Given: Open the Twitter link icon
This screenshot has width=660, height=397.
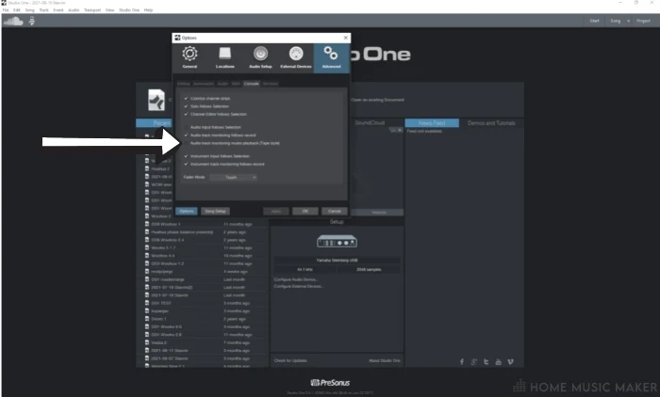Looking at the screenshot, I should (x=487, y=361).
